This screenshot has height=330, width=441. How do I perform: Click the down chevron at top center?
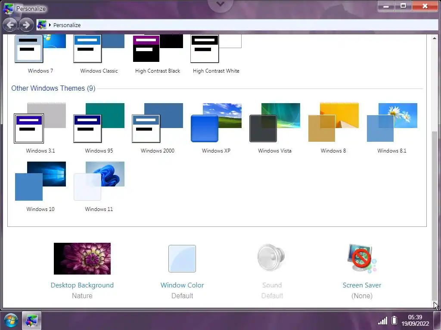tap(220, 4)
